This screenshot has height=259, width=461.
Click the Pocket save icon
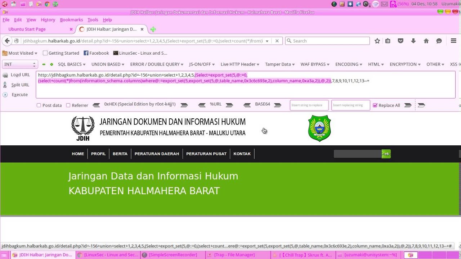click(400, 41)
